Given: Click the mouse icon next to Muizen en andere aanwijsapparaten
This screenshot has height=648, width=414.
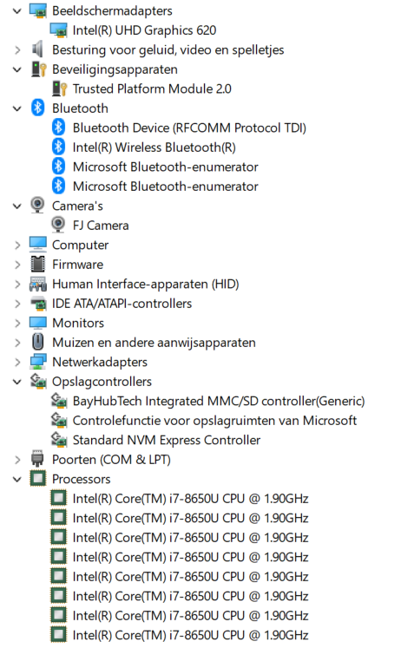Looking at the screenshot, I should (x=37, y=342).
